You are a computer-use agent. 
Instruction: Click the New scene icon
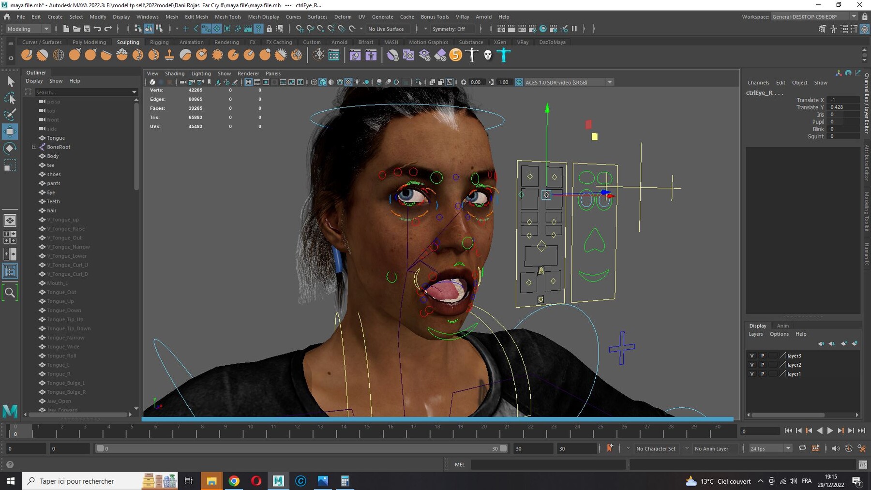(x=66, y=29)
